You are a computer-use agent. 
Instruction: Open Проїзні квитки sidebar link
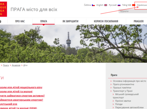[123, 101]
